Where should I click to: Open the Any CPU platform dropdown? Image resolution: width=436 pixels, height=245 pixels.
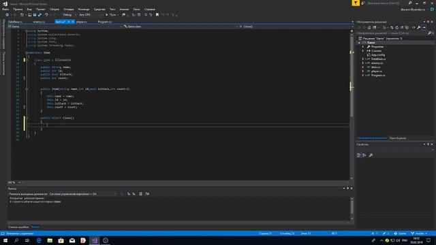[x=91, y=15]
